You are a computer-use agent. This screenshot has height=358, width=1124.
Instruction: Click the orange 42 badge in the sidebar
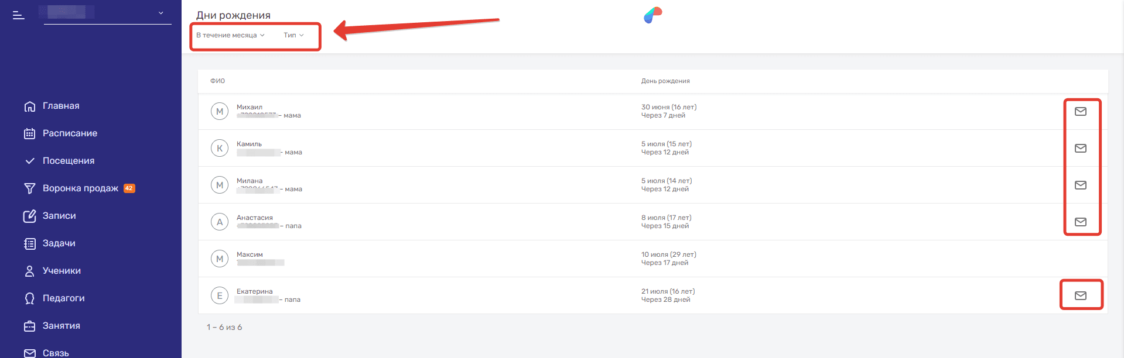129,188
